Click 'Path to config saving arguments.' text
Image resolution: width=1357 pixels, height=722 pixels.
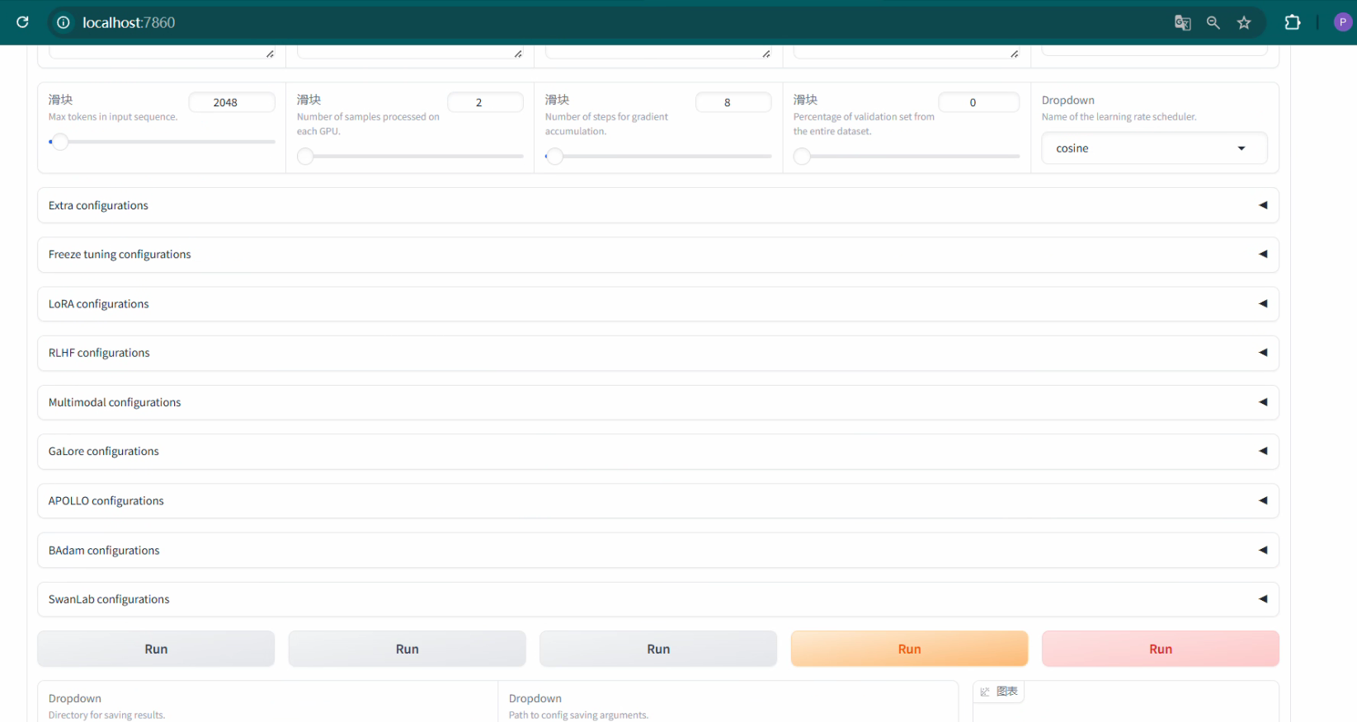[x=578, y=715]
